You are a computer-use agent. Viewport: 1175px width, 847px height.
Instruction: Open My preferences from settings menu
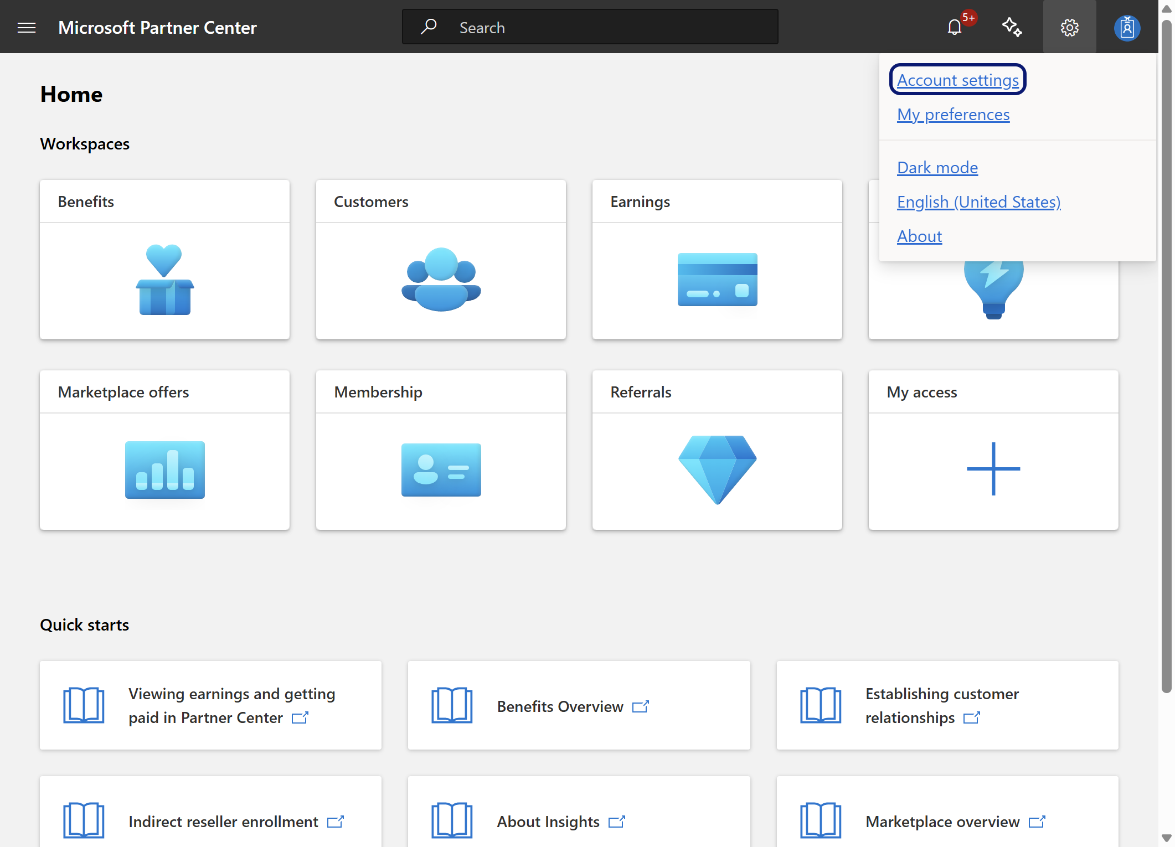pos(953,114)
